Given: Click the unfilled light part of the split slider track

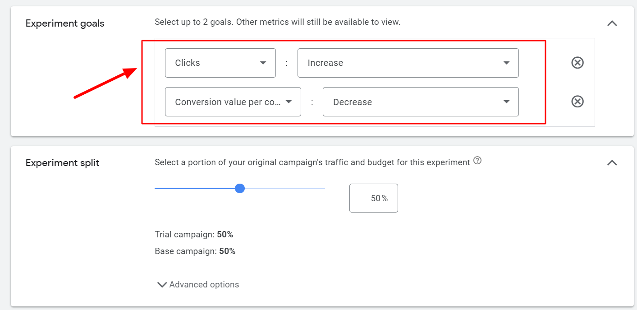Looking at the screenshot, I should click(x=285, y=188).
